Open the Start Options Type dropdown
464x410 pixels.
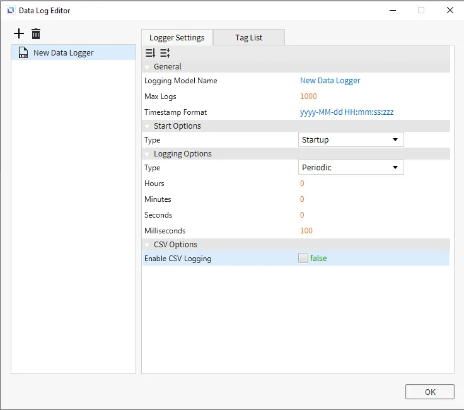coord(351,139)
